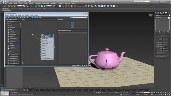171x96 pixels.
Task: Click the red Delete Selected icon in Slate editor
Action: tap(15, 18)
